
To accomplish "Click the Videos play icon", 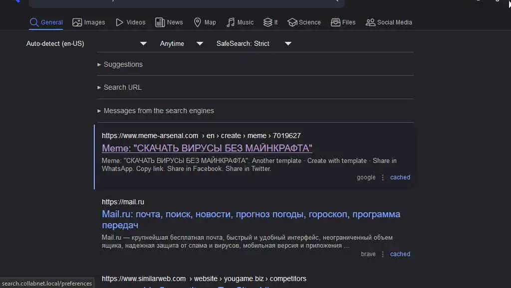I will [x=120, y=22].
